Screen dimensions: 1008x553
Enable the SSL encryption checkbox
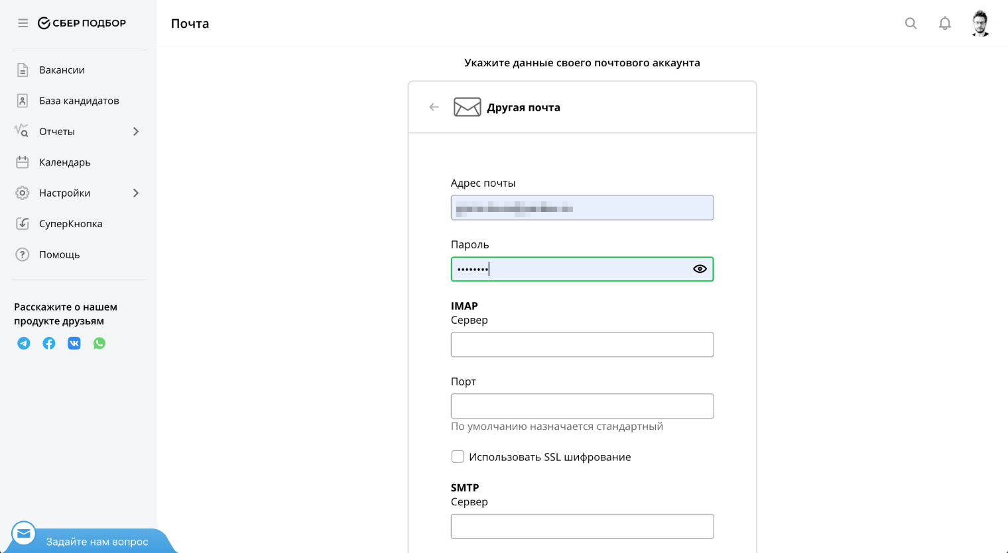458,456
